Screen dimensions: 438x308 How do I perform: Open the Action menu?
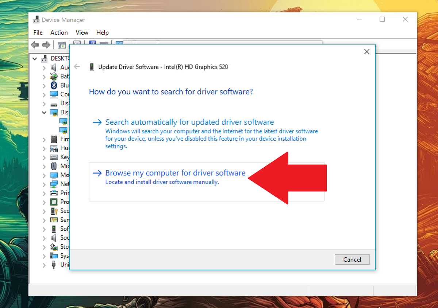[x=59, y=32]
